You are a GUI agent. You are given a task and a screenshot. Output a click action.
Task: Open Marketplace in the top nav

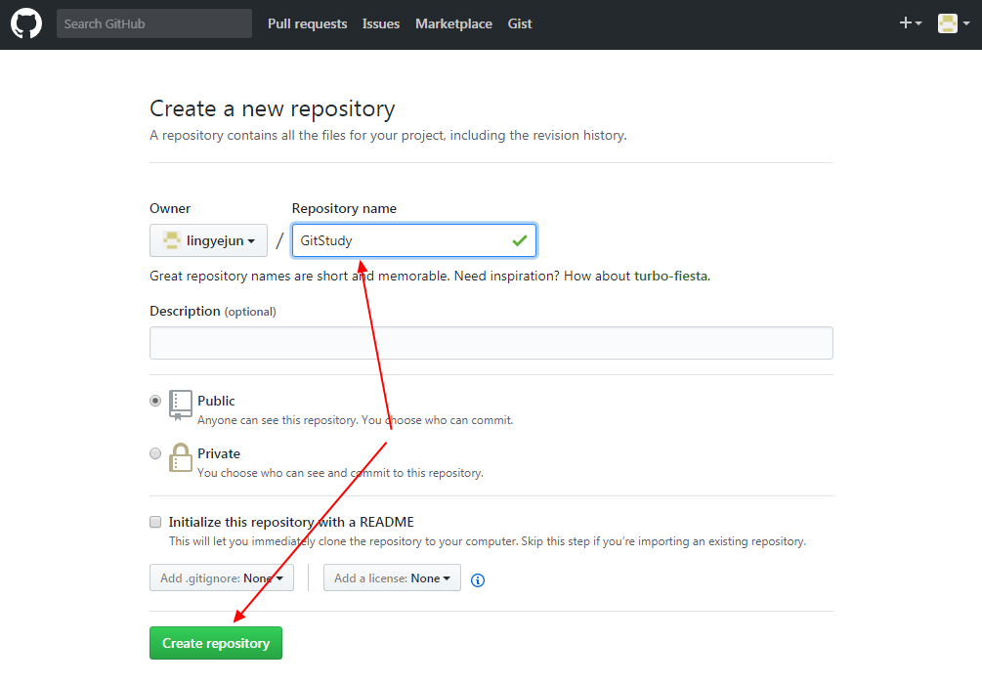(x=453, y=23)
